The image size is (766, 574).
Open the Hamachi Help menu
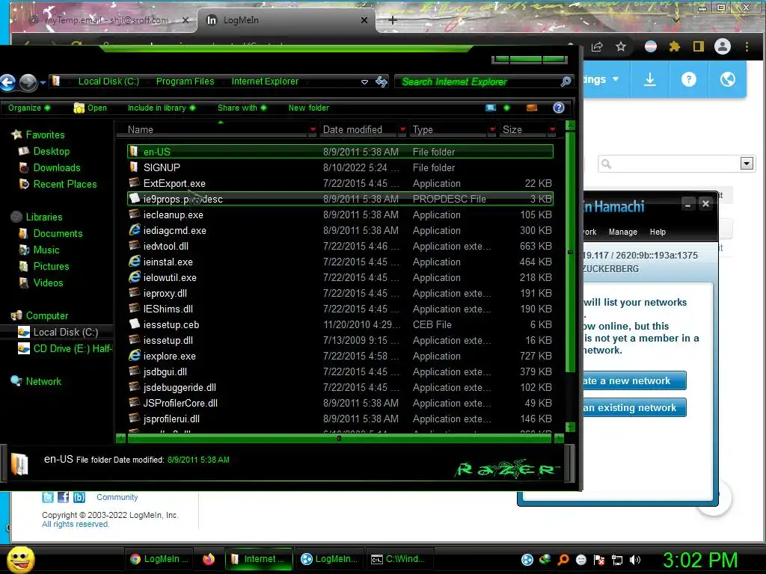658,232
